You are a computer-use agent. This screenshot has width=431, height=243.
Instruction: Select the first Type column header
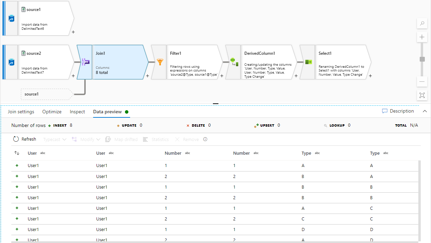coord(306,153)
